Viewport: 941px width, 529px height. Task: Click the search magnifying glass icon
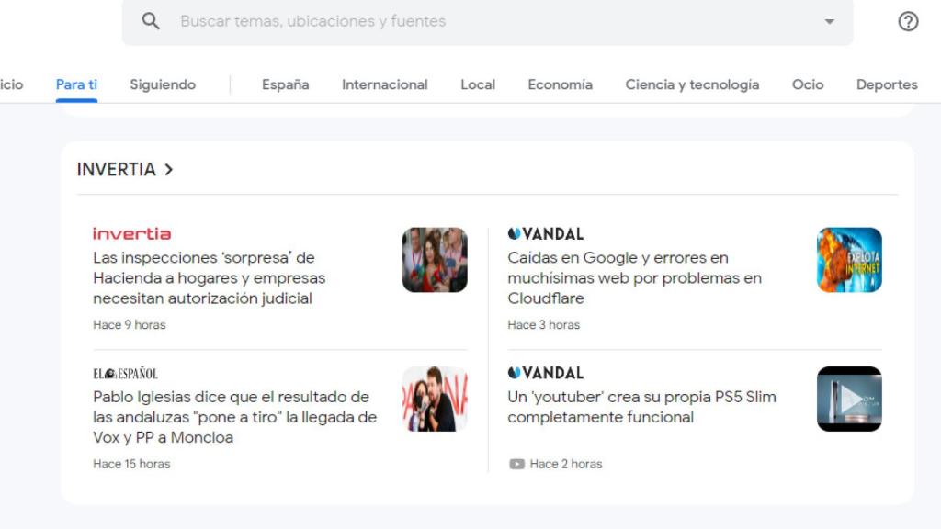click(151, 19)
